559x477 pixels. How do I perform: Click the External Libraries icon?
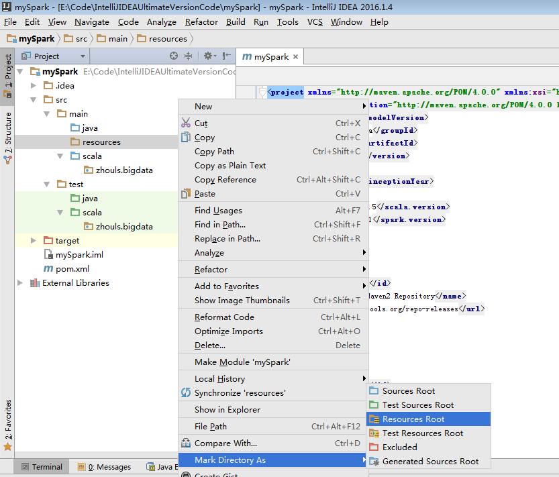coord(35,282)
